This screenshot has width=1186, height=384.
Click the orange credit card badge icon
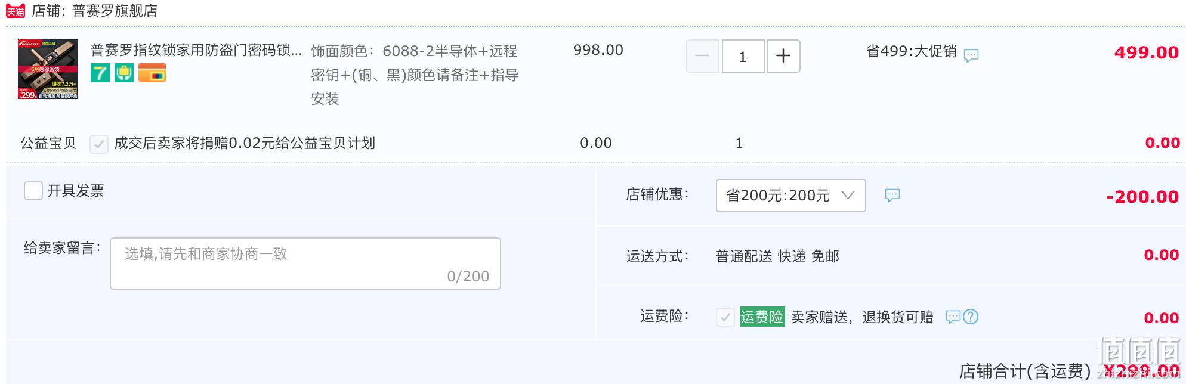tap(152, 73)
